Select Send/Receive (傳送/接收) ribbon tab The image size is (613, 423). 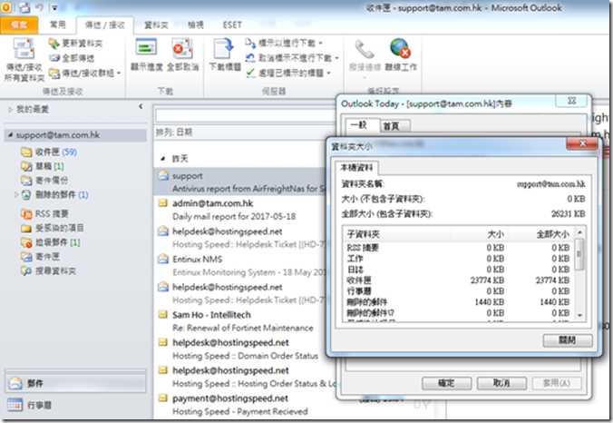(x=105, y=25)
